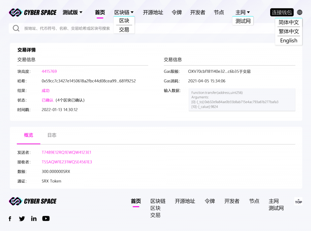Open block height link 4415769
The height and width of the screenshot is (231, 311).
pos(49,71)
